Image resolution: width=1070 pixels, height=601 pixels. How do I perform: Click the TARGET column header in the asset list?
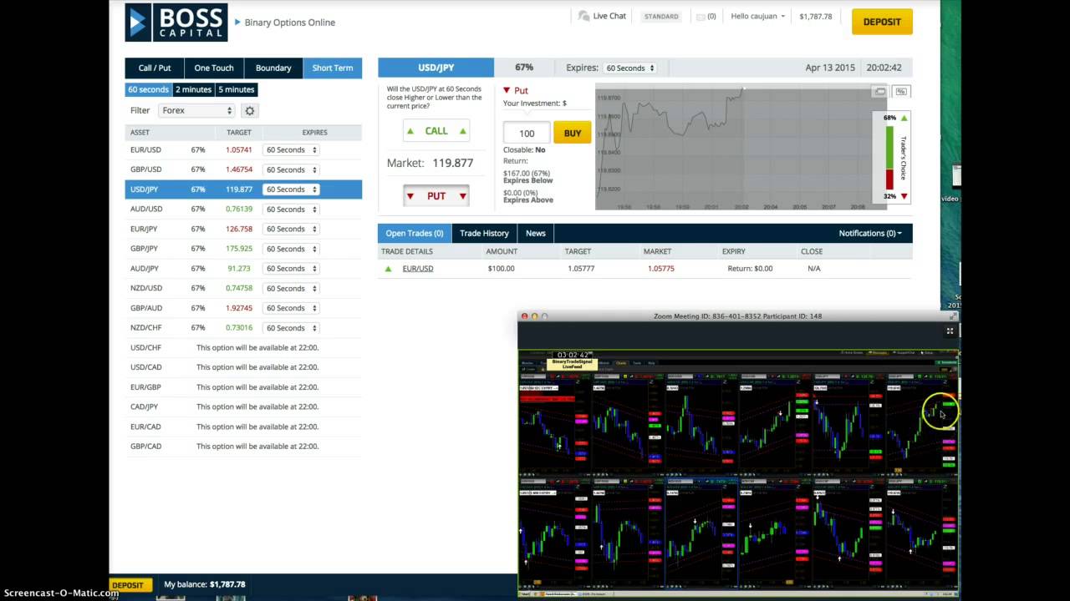[238, 133]
